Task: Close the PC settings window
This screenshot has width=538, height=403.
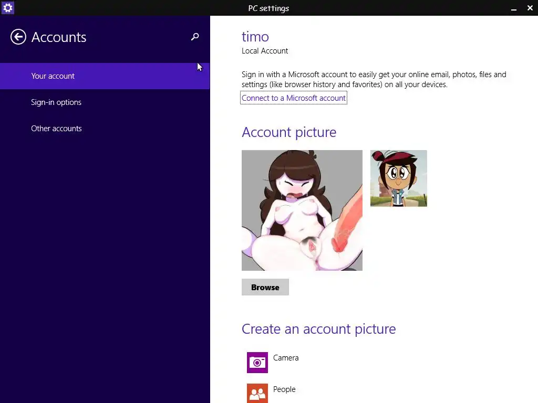Action: click(x=530, y=8)
